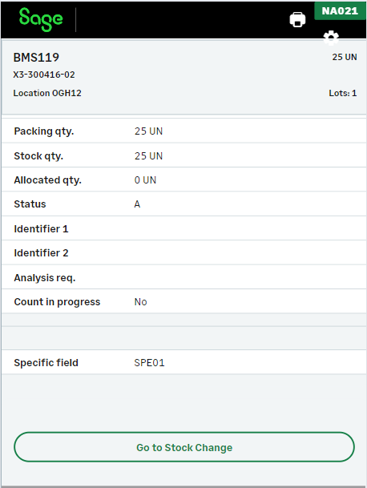The image size is (367, 488).
Task: Open settings via the gear icon
Action: 331,38
